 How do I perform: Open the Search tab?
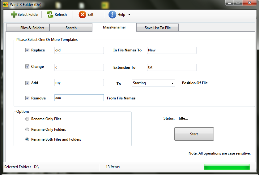pos(71,28)
